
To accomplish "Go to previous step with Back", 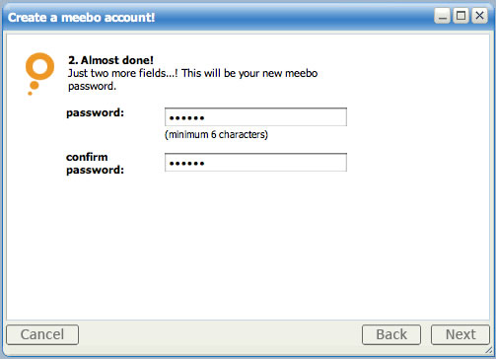I will point(391,334).
